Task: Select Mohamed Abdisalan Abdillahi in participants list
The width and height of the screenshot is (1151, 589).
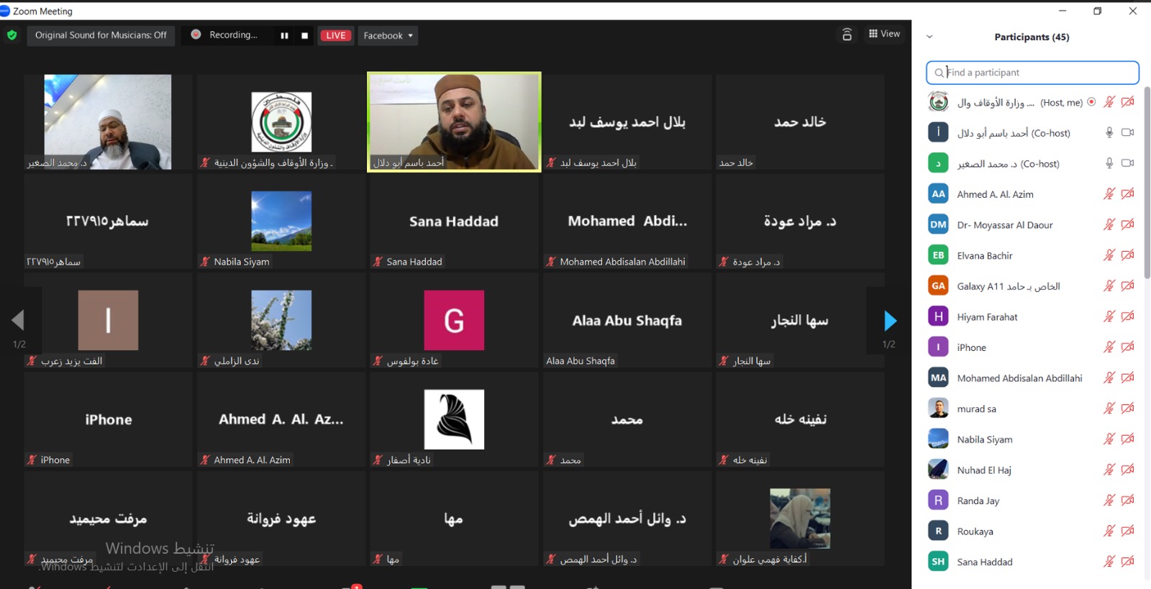Action: [1019, 378]
